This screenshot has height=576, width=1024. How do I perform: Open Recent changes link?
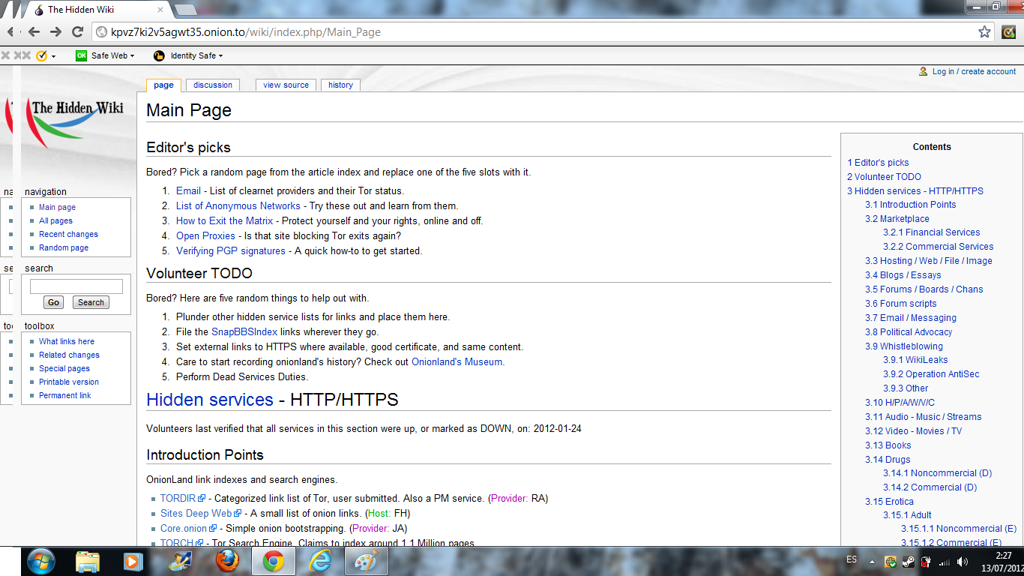coord(68,234)
